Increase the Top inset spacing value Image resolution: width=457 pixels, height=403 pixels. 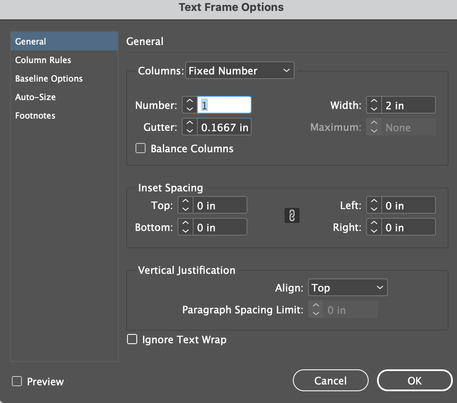[x=185, y=202]
